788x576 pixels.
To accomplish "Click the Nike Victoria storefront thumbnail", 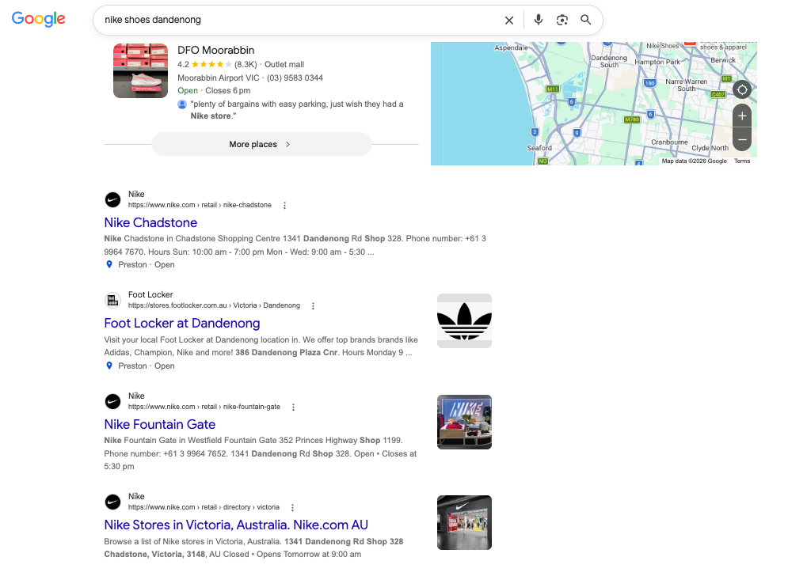I will 464,523.
